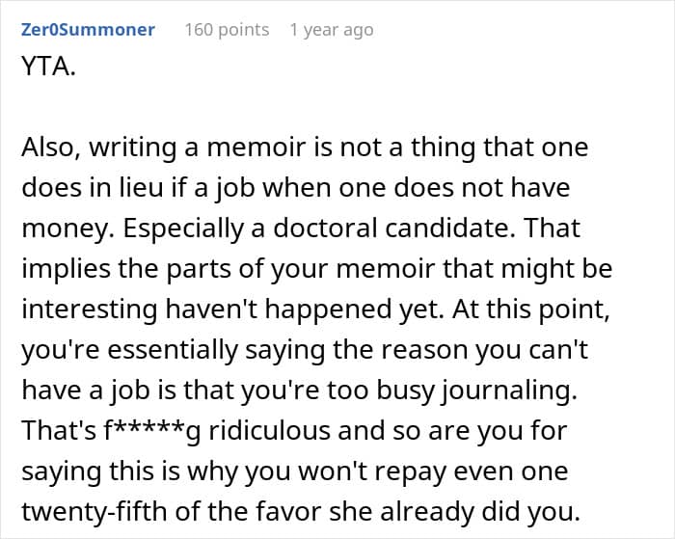Click the word 'Especially' in the comment
This screenshot has width=675, height=539.
pyautogui.click(x=183, y=229)
